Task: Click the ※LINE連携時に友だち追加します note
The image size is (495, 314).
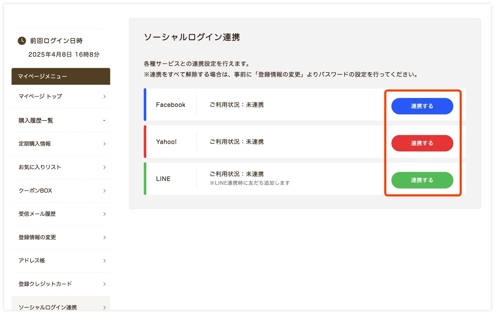Action: tap(250, 183)
